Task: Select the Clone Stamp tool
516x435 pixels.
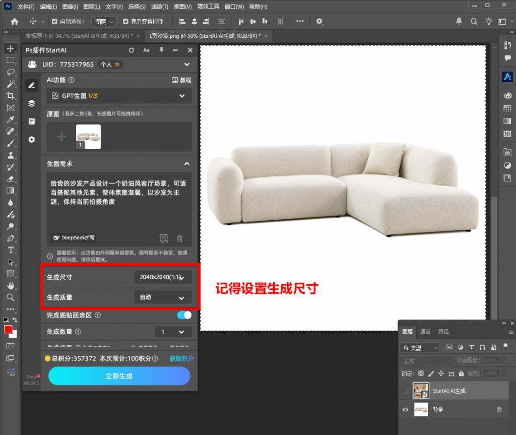Action: (x=11, y=155)
